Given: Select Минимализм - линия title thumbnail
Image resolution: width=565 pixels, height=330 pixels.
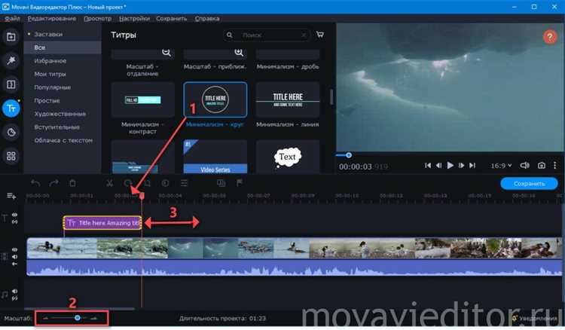Looking at the screenshot, I should (288, 99).
